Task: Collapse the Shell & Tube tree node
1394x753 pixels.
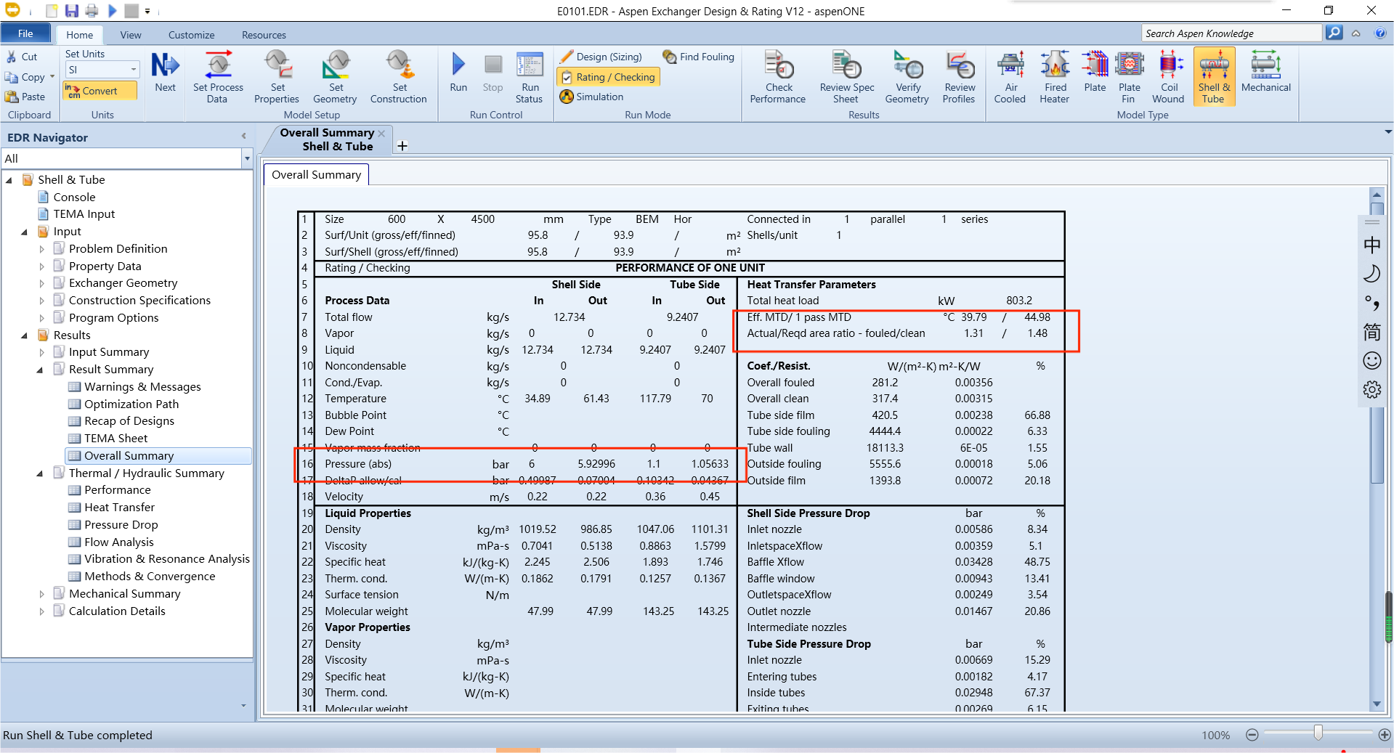Action: pos(9,180)
